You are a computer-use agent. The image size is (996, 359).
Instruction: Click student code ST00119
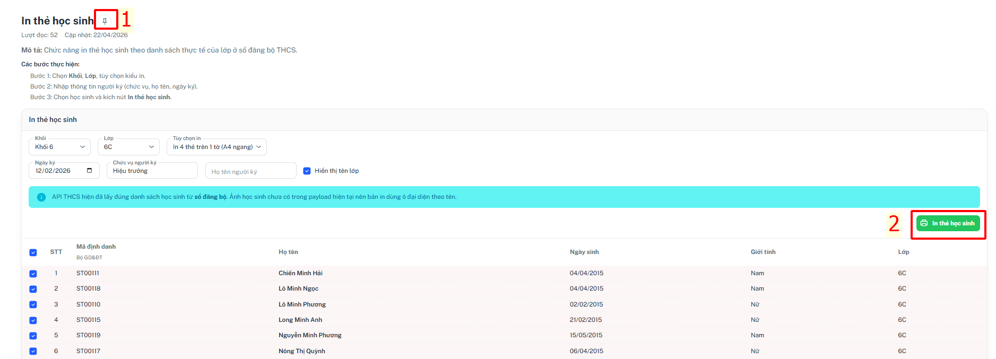(88, 335)
